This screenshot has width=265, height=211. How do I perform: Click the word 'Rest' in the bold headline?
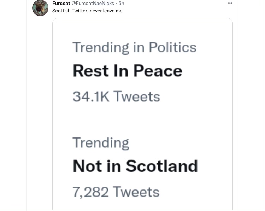[x=90, y=71]
